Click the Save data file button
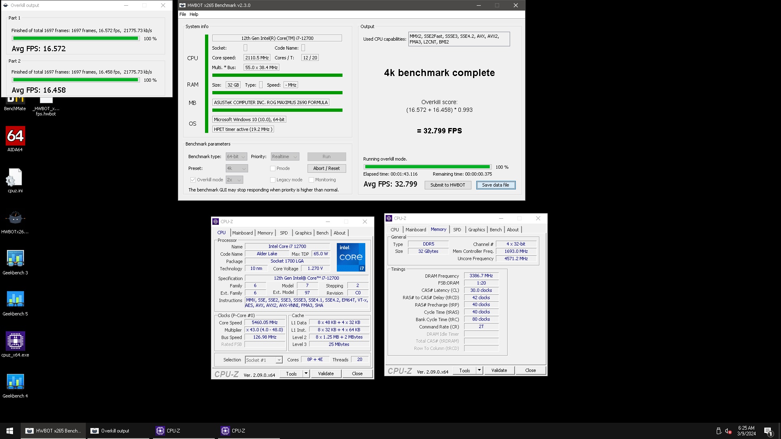This screenshot has width=781, height=439. 495,185
